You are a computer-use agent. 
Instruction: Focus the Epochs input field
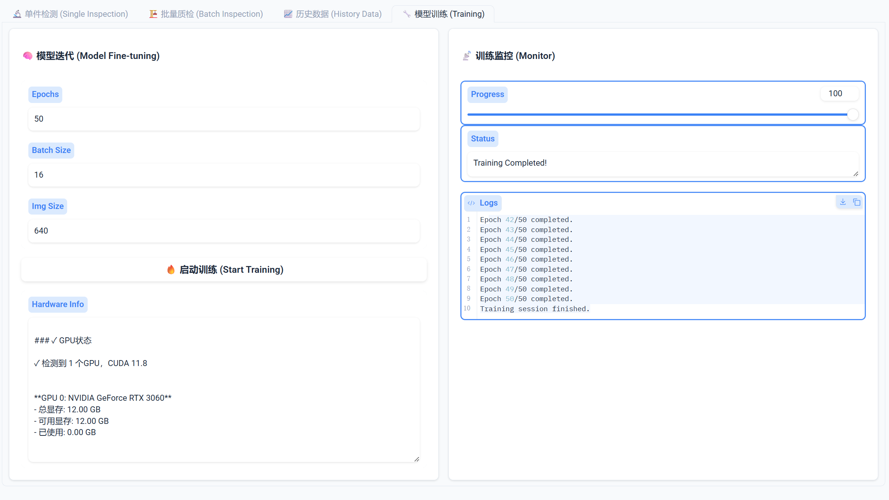(x=224, y=119)
